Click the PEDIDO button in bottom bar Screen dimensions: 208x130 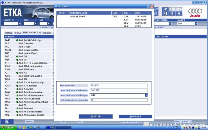click(29, 121)
